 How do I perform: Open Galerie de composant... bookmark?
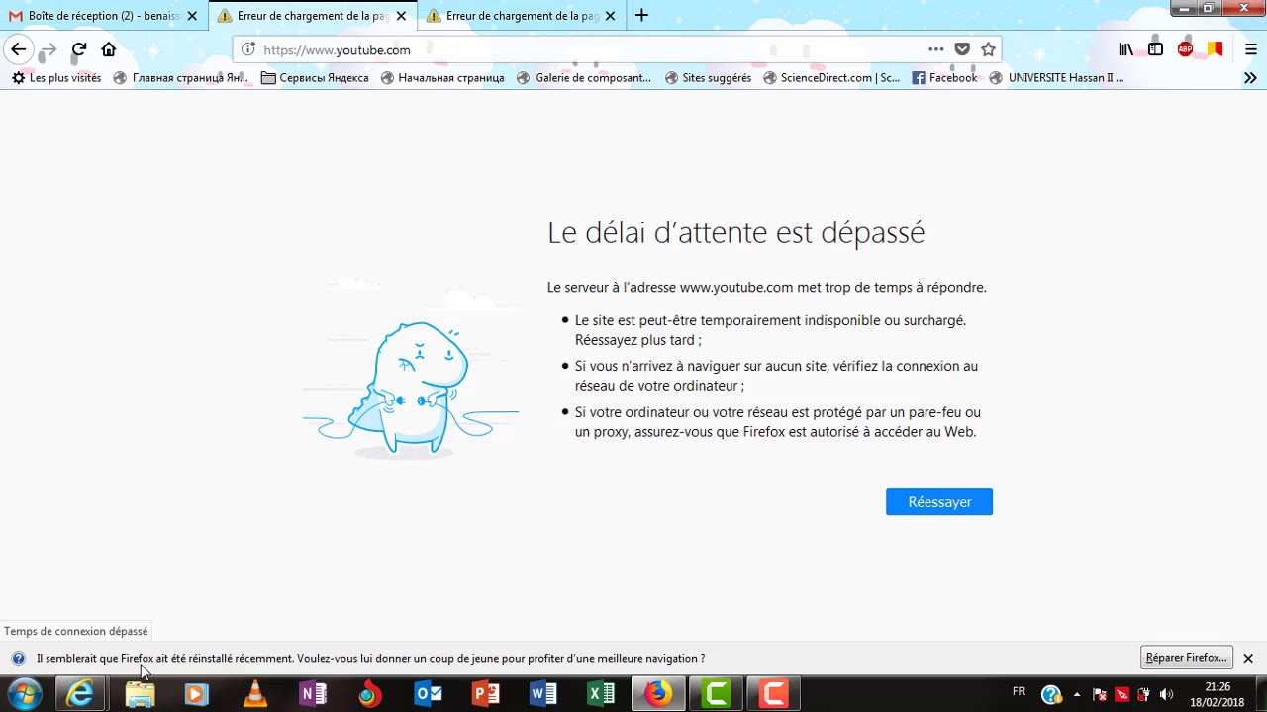pos(584,77)
